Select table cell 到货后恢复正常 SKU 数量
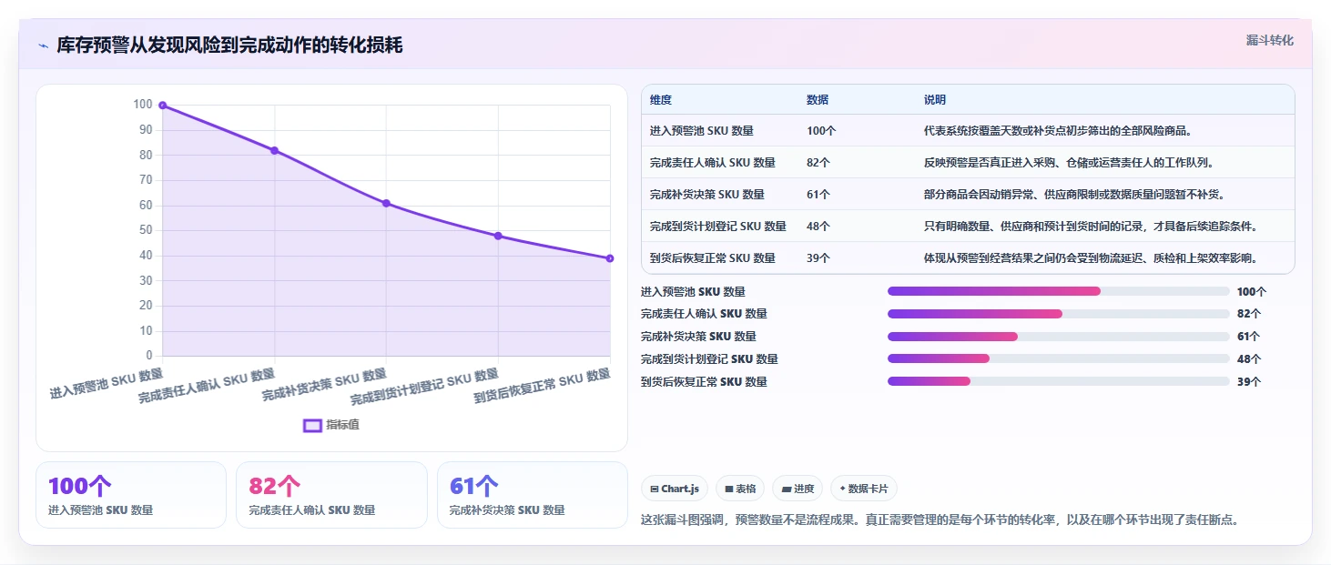Image resolution: width=1331 pixels, height=565 pixels. point(713,258)
